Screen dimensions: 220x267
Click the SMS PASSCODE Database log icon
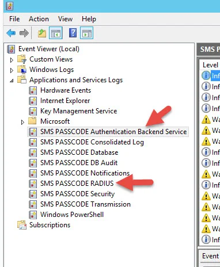pyautogui.click(x=33, y=152)
